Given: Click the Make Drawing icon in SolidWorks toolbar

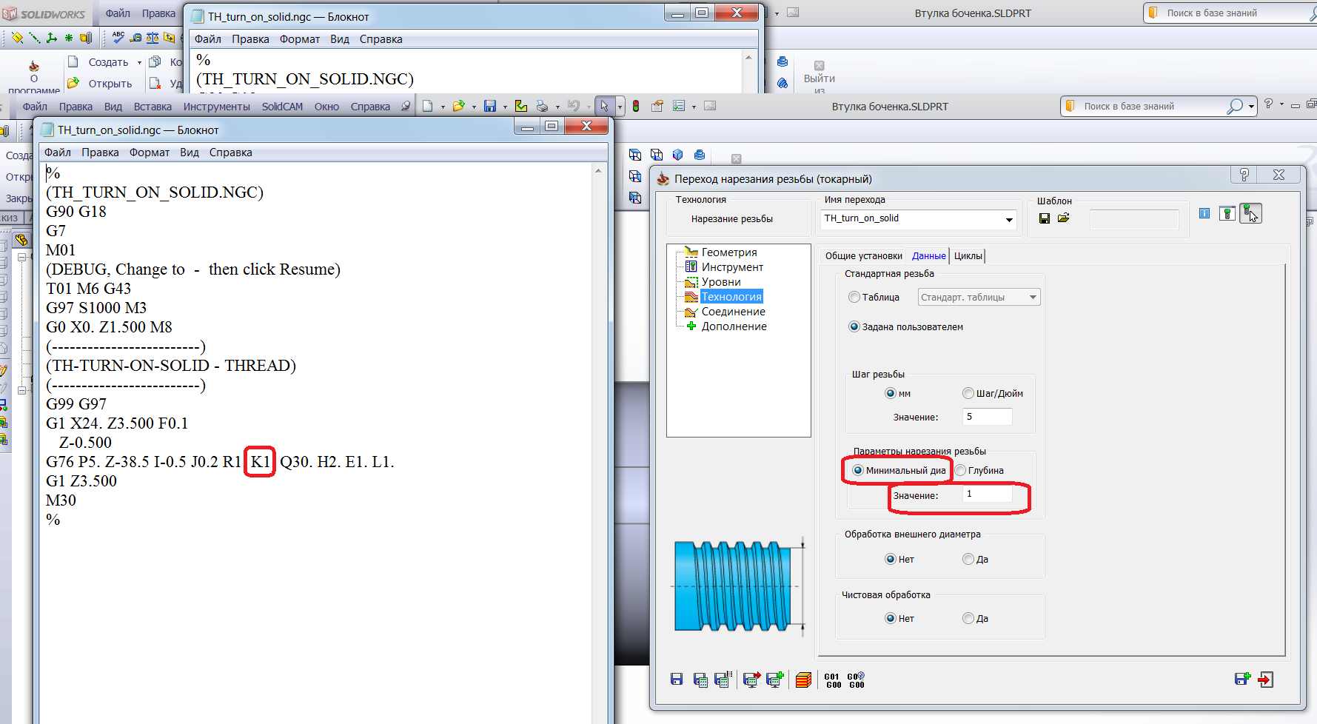Looking at the screenshot, I should (x=521, y=106).
